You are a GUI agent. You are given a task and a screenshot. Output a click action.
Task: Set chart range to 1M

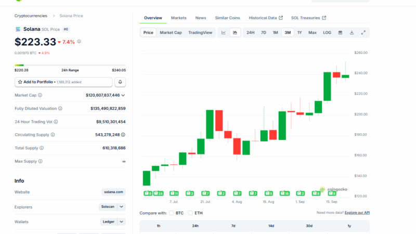[x=276, y=33]
